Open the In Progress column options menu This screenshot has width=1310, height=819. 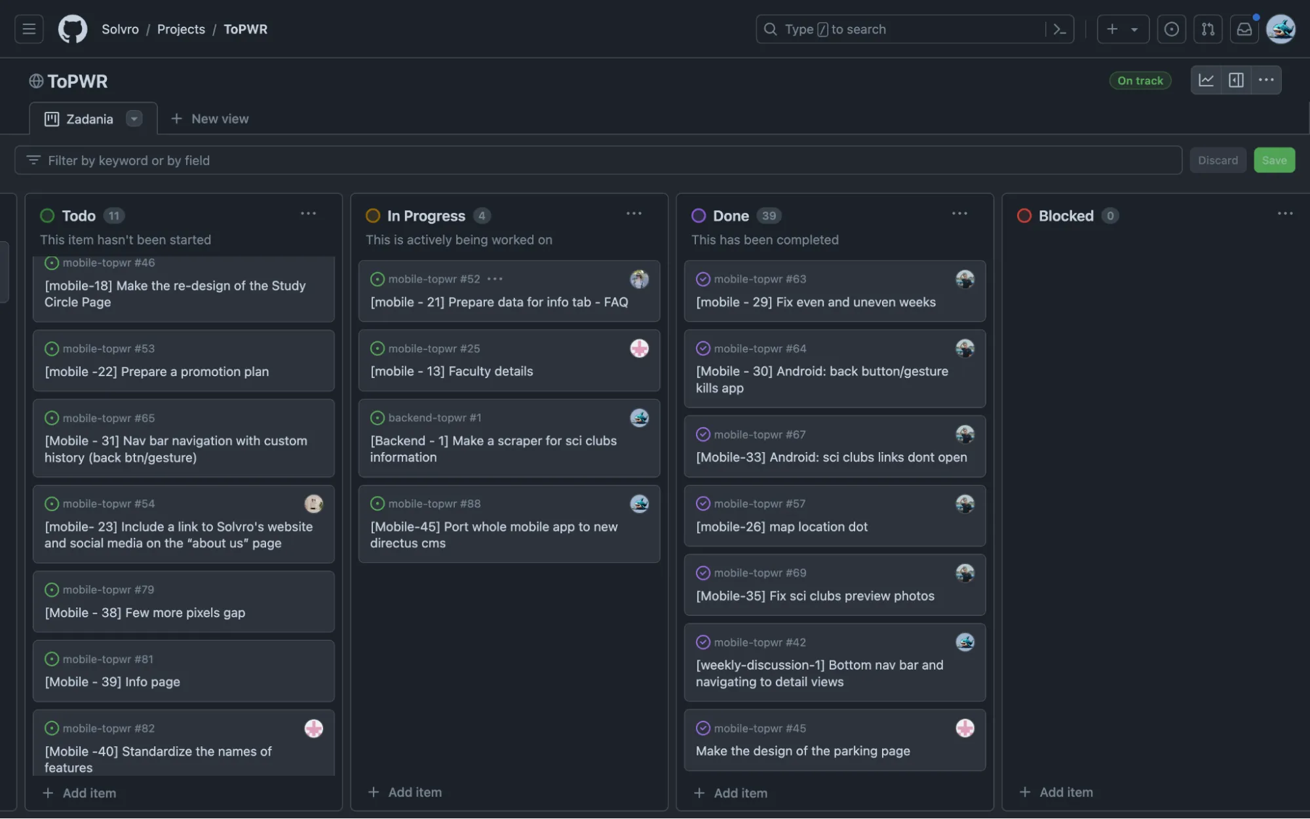click(633, 214)
